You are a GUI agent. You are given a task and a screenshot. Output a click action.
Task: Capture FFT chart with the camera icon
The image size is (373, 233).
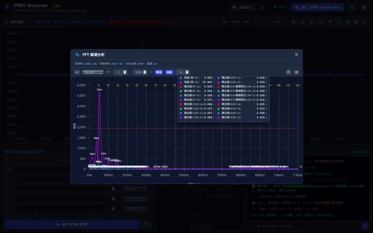click(296, 72)
